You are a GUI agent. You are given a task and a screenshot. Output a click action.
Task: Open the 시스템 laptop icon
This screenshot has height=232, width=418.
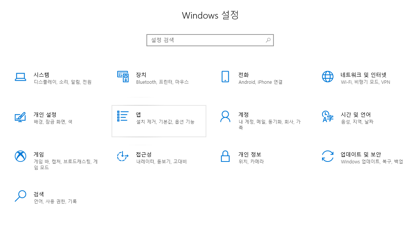[20, 77]
